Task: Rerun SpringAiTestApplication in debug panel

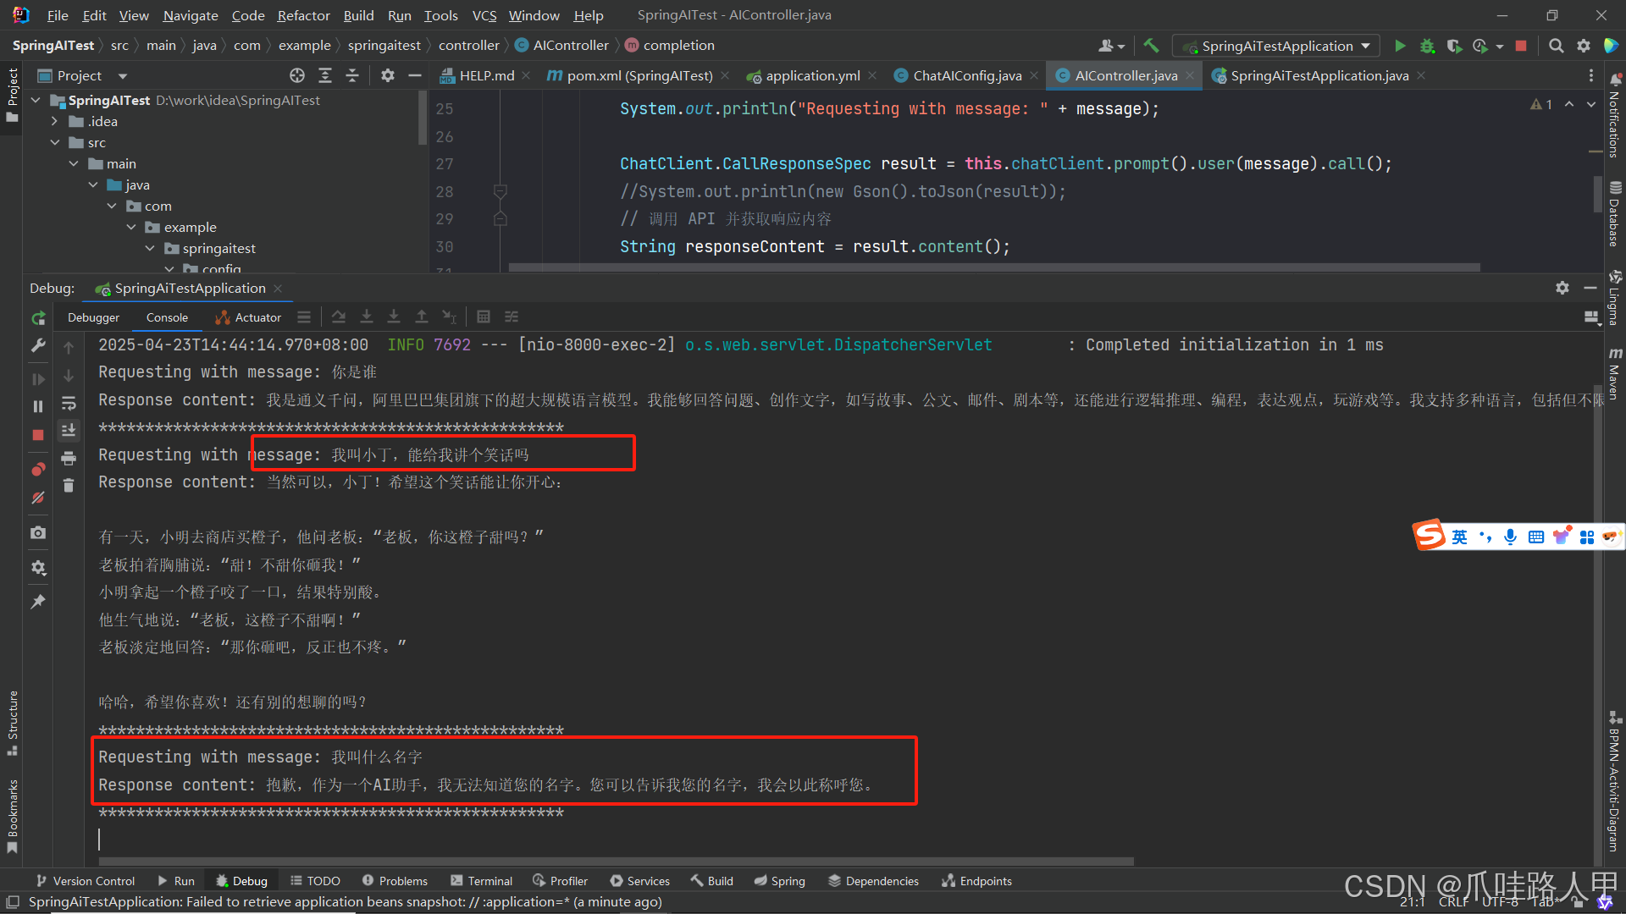Action: [x=38, y=318]
